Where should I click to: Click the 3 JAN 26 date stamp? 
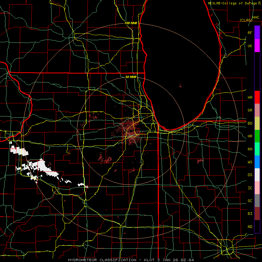pos(168,260)
